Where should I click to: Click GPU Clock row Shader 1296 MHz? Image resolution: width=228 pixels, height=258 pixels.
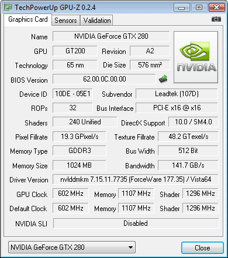pos(201,193)
